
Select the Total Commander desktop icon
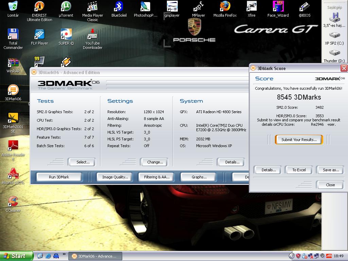coord(13,39)
